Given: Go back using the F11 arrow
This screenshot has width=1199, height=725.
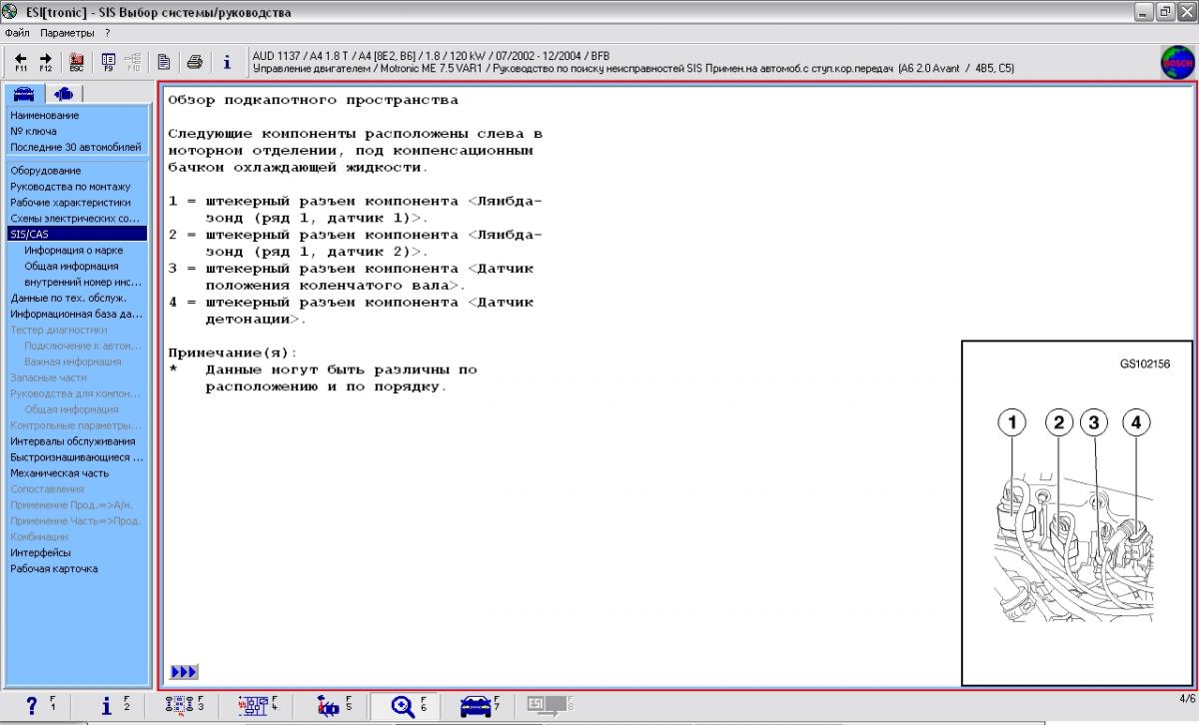Looking at the screenshot, I should click(x=21, y=62).
